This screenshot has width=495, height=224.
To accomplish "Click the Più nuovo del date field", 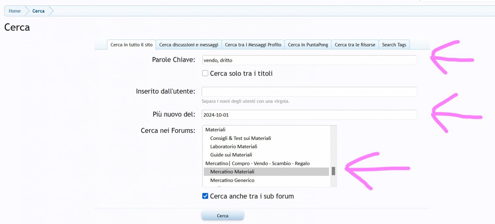I will [309, 115].
